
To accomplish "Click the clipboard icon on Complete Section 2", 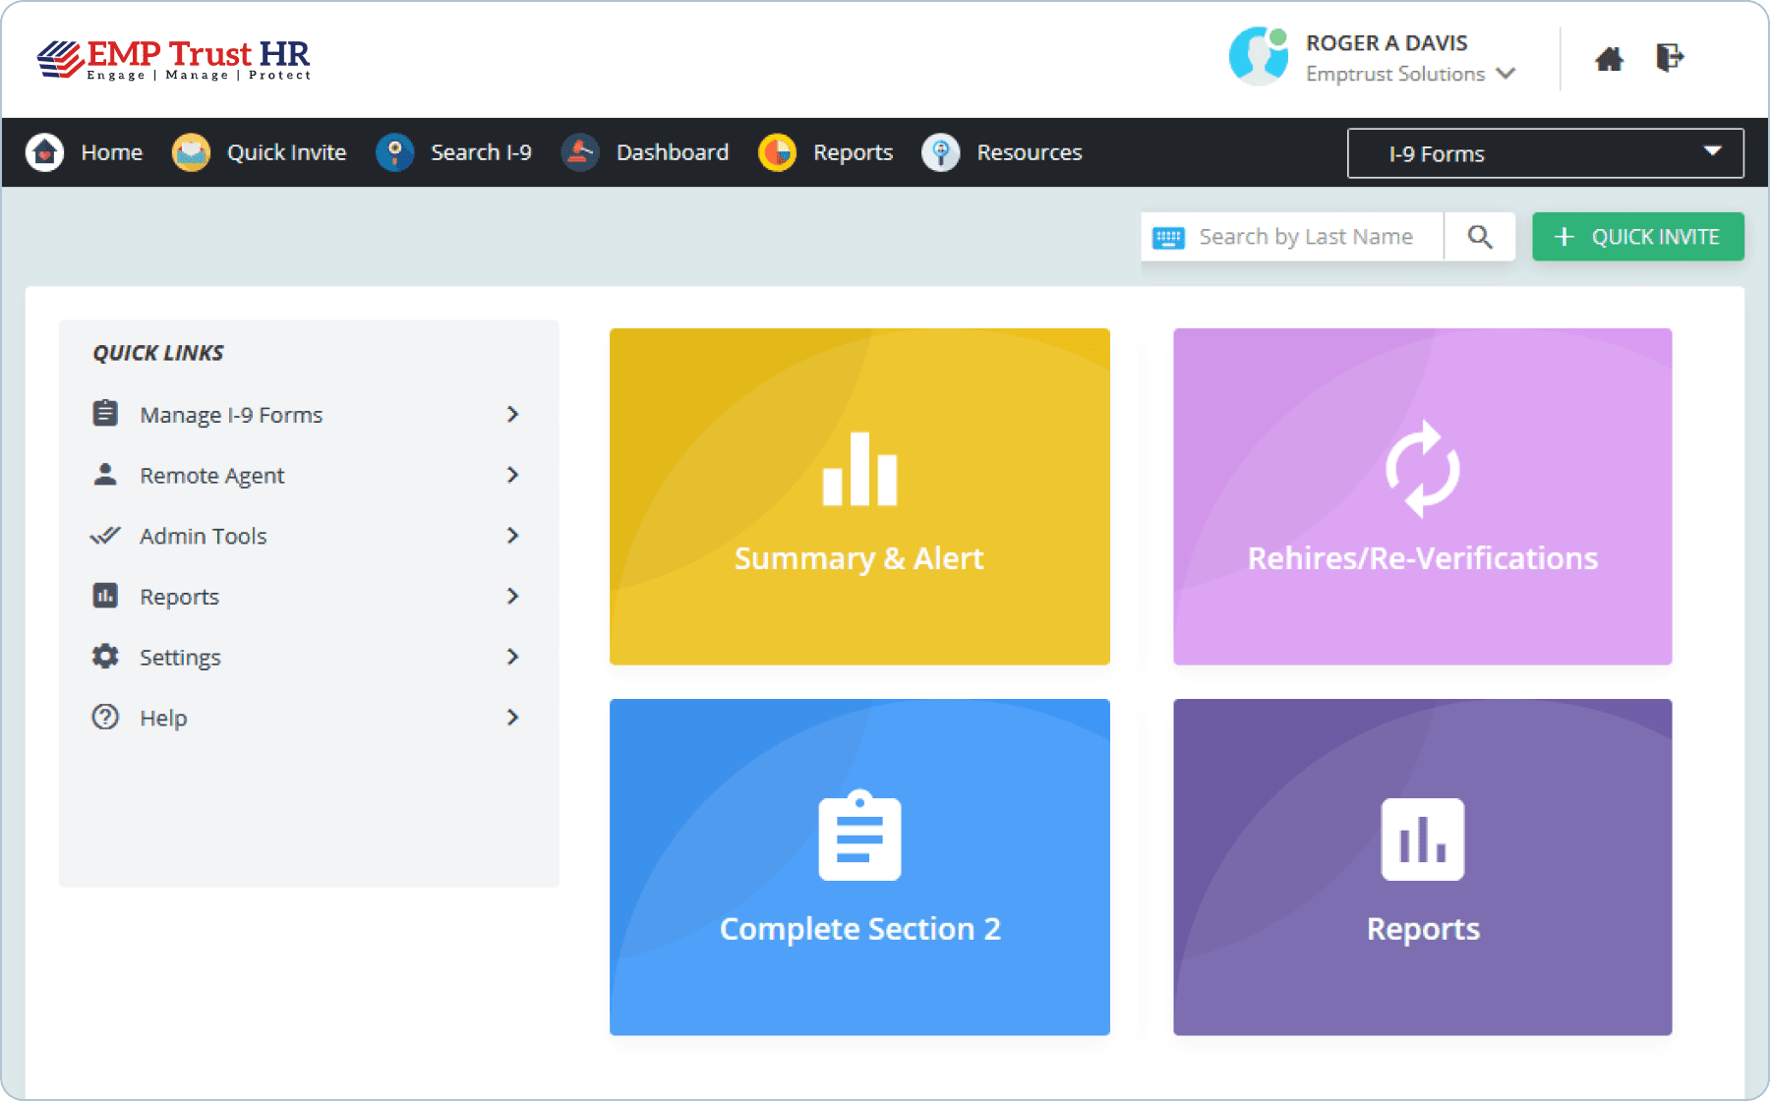I will 859,835.
